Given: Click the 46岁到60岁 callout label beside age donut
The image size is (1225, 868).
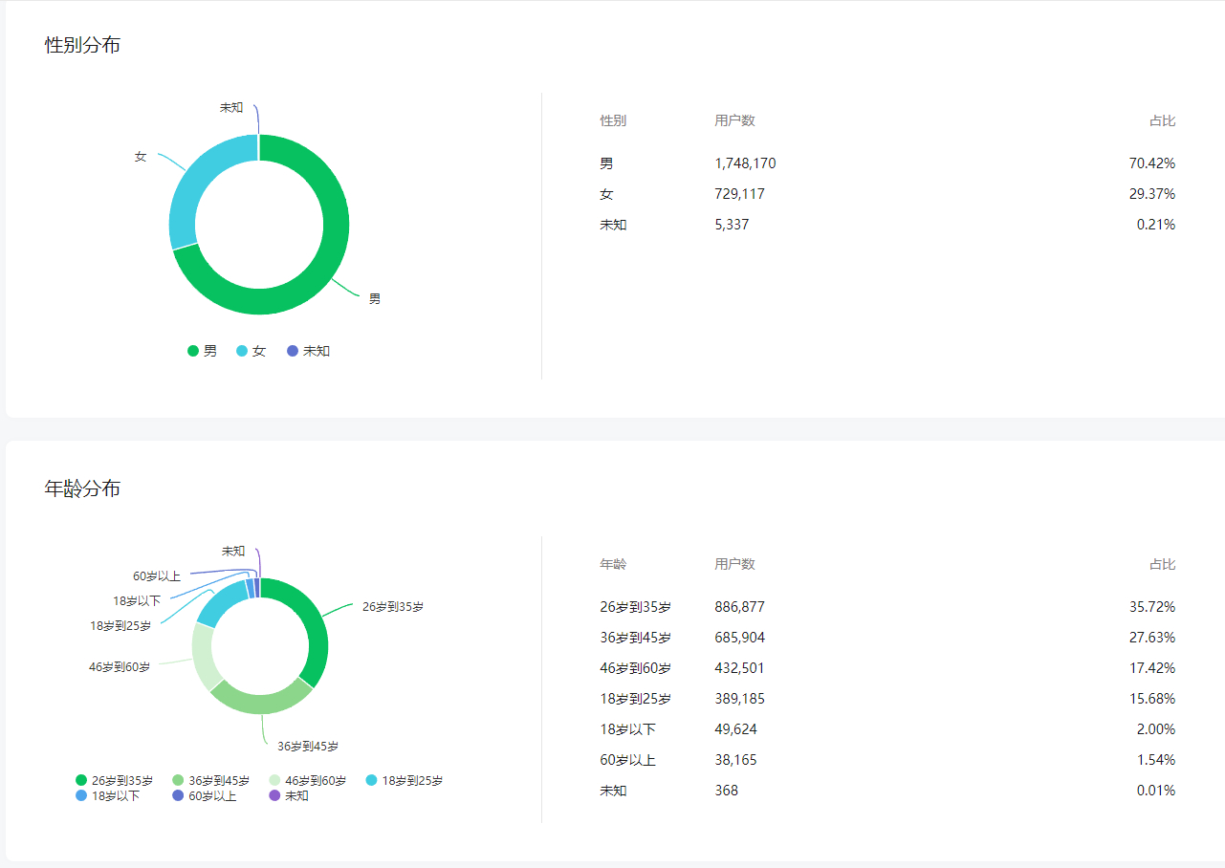Looking at the screenshot, I should [120, 666].
